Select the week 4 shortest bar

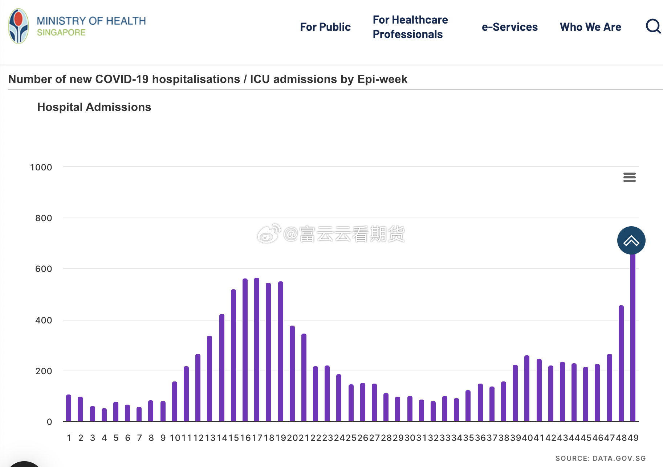(x=104, y=415)
